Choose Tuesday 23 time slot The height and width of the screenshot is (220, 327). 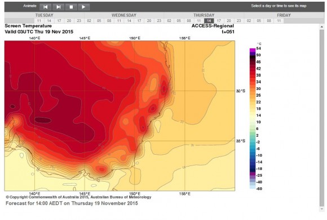79,21
